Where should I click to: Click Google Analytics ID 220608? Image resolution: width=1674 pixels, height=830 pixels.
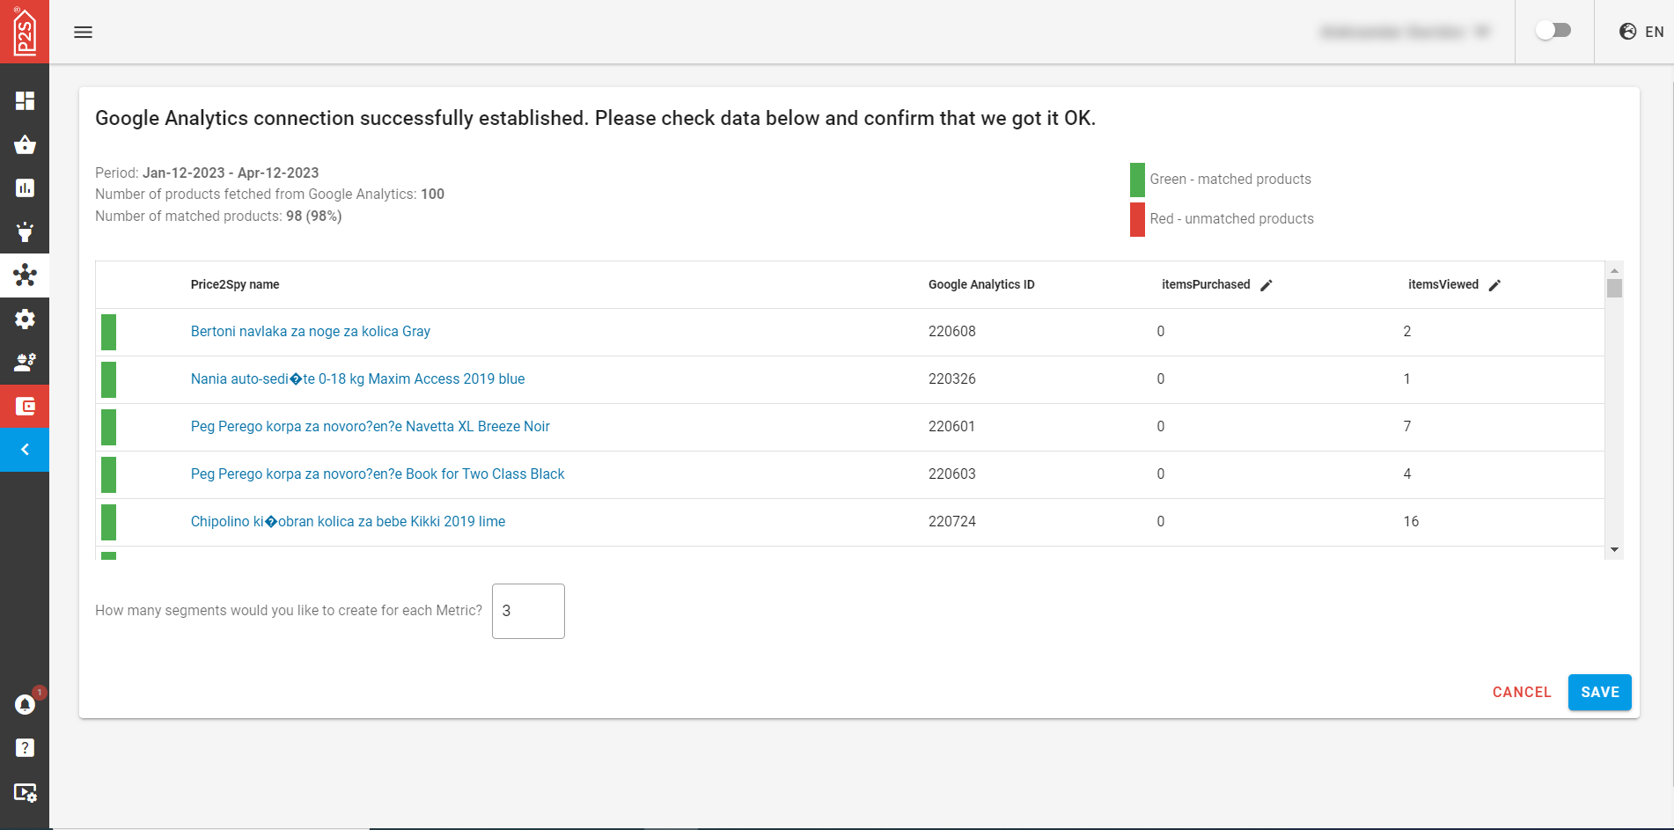952,332
